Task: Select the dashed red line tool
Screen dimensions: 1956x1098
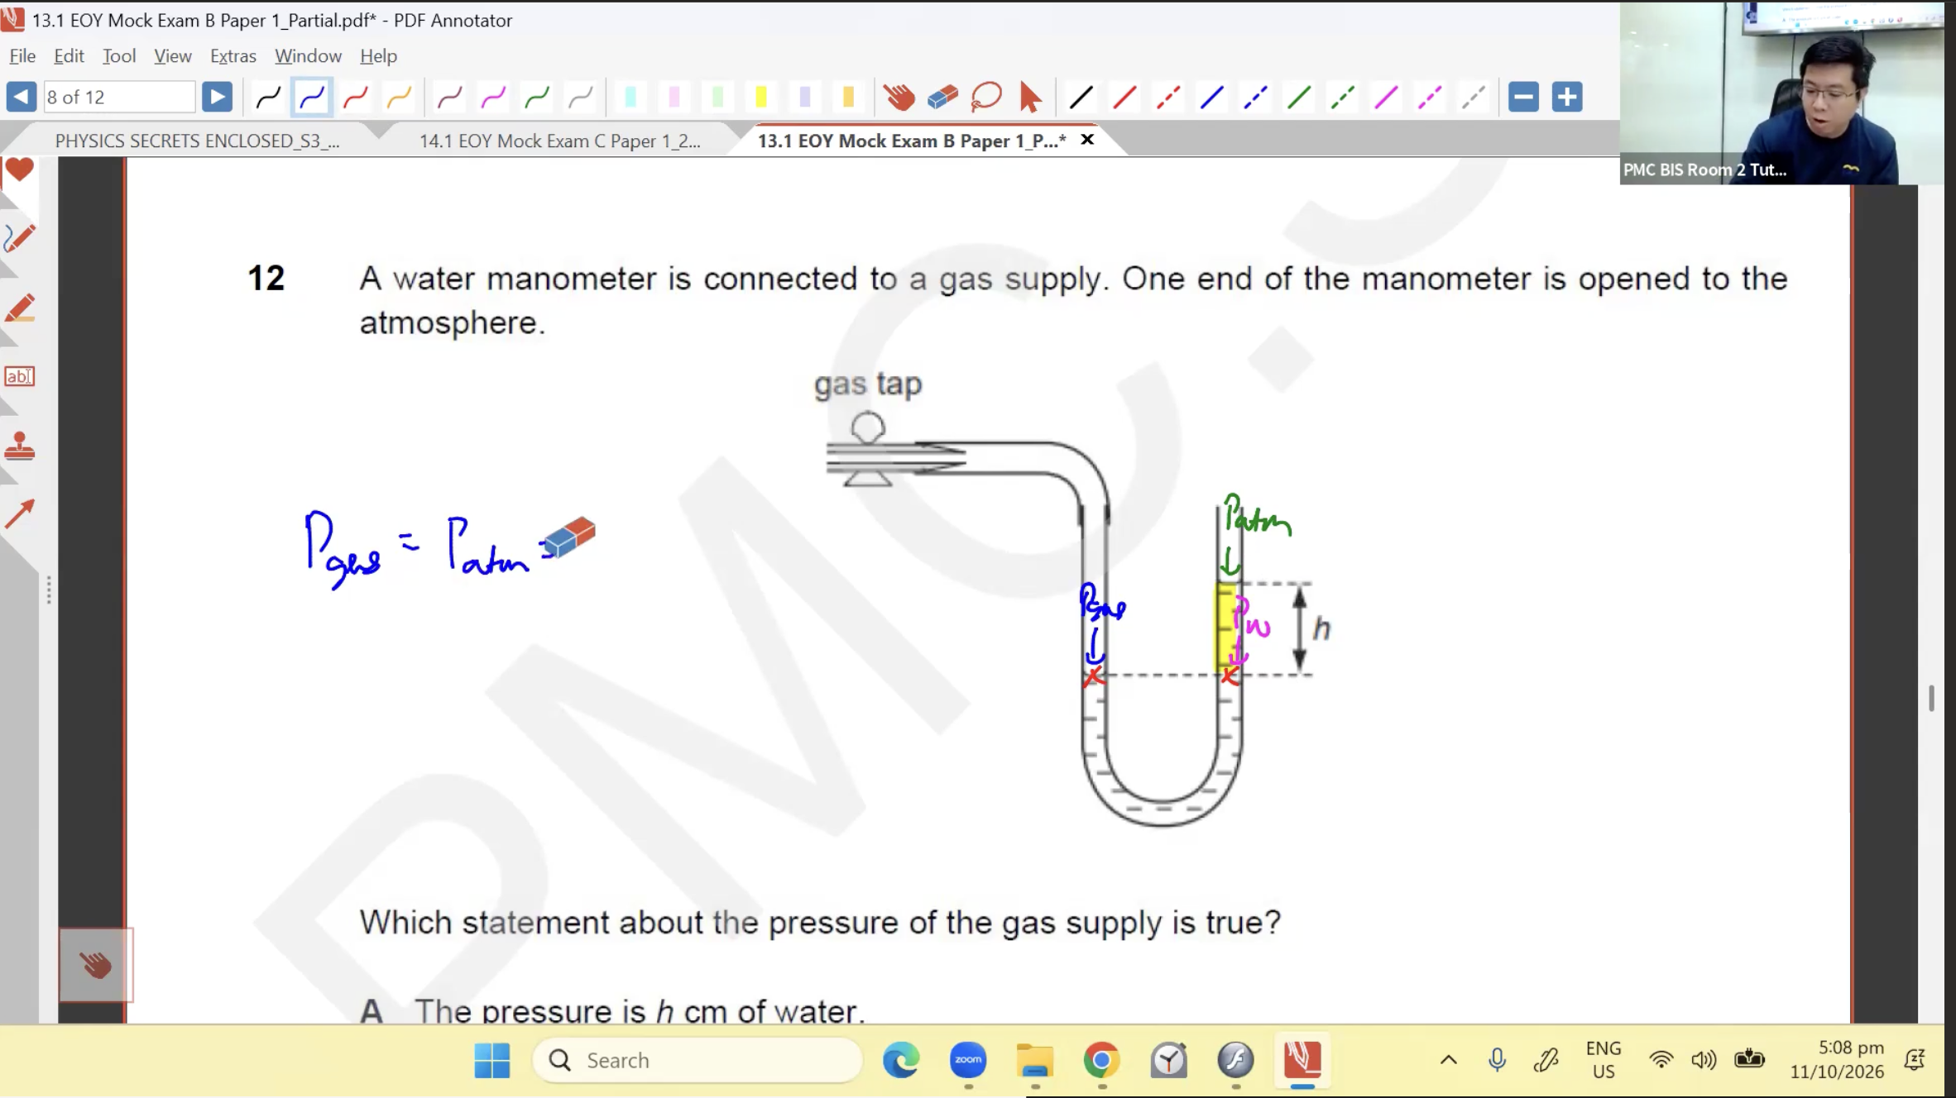Action: 1168,98
